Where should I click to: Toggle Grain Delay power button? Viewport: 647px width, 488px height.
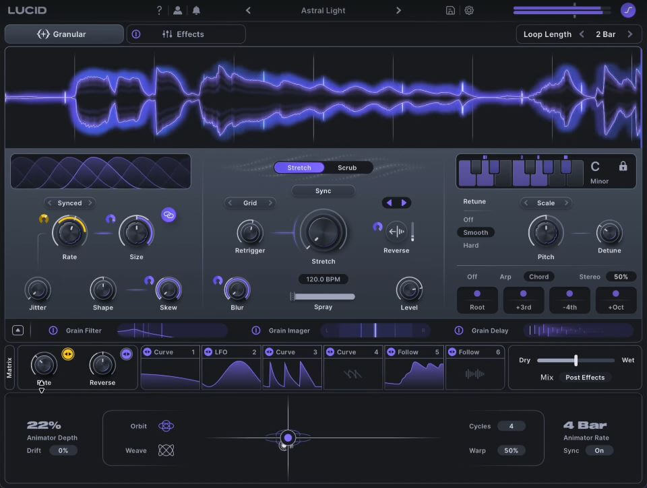[458, 330]
